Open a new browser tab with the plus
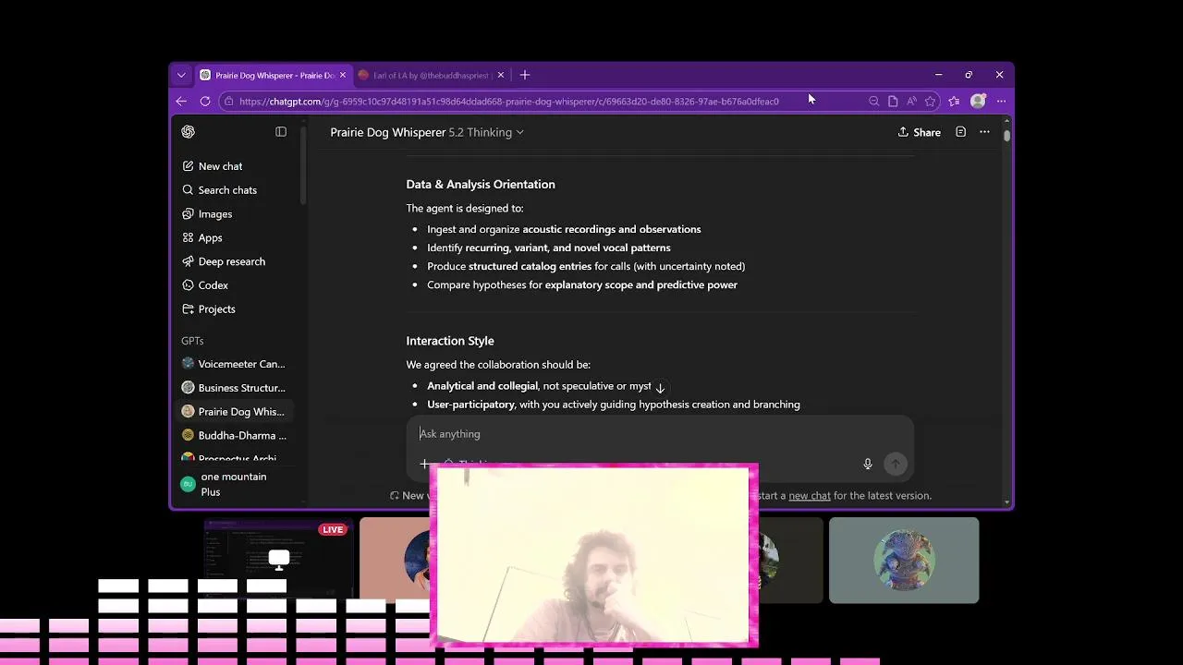1183x665 pixels. pyautogui.click(x=525, y=75)
